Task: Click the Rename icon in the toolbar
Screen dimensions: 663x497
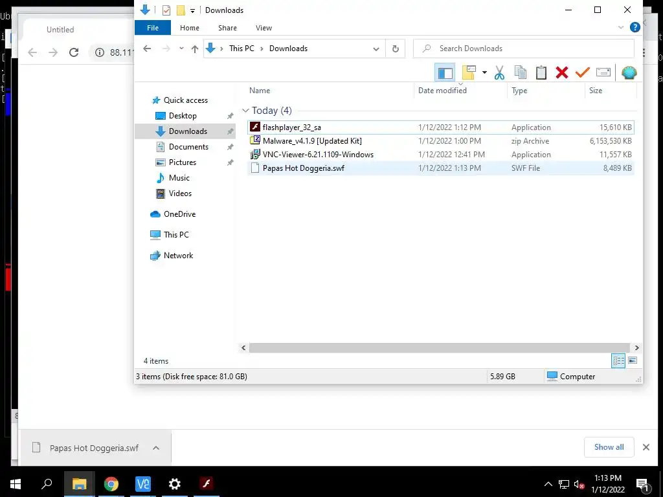Action: pyautogui.click(x=603, y=72)
